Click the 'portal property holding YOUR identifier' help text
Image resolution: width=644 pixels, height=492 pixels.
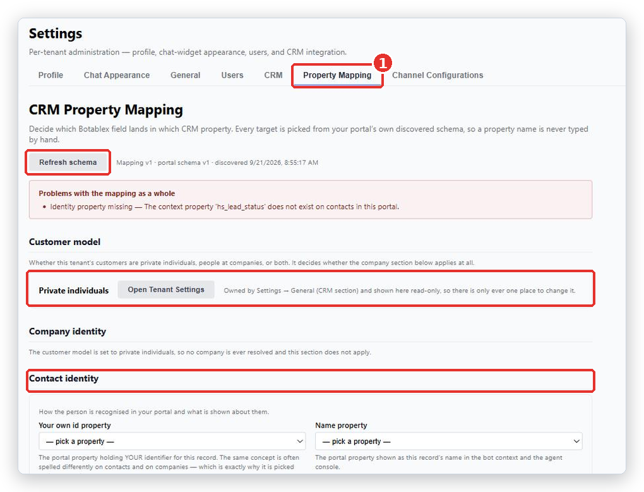pyautogui.click(x=169, y=463)
